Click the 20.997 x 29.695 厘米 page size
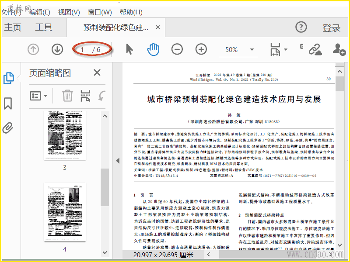 [x=163, y=255]
